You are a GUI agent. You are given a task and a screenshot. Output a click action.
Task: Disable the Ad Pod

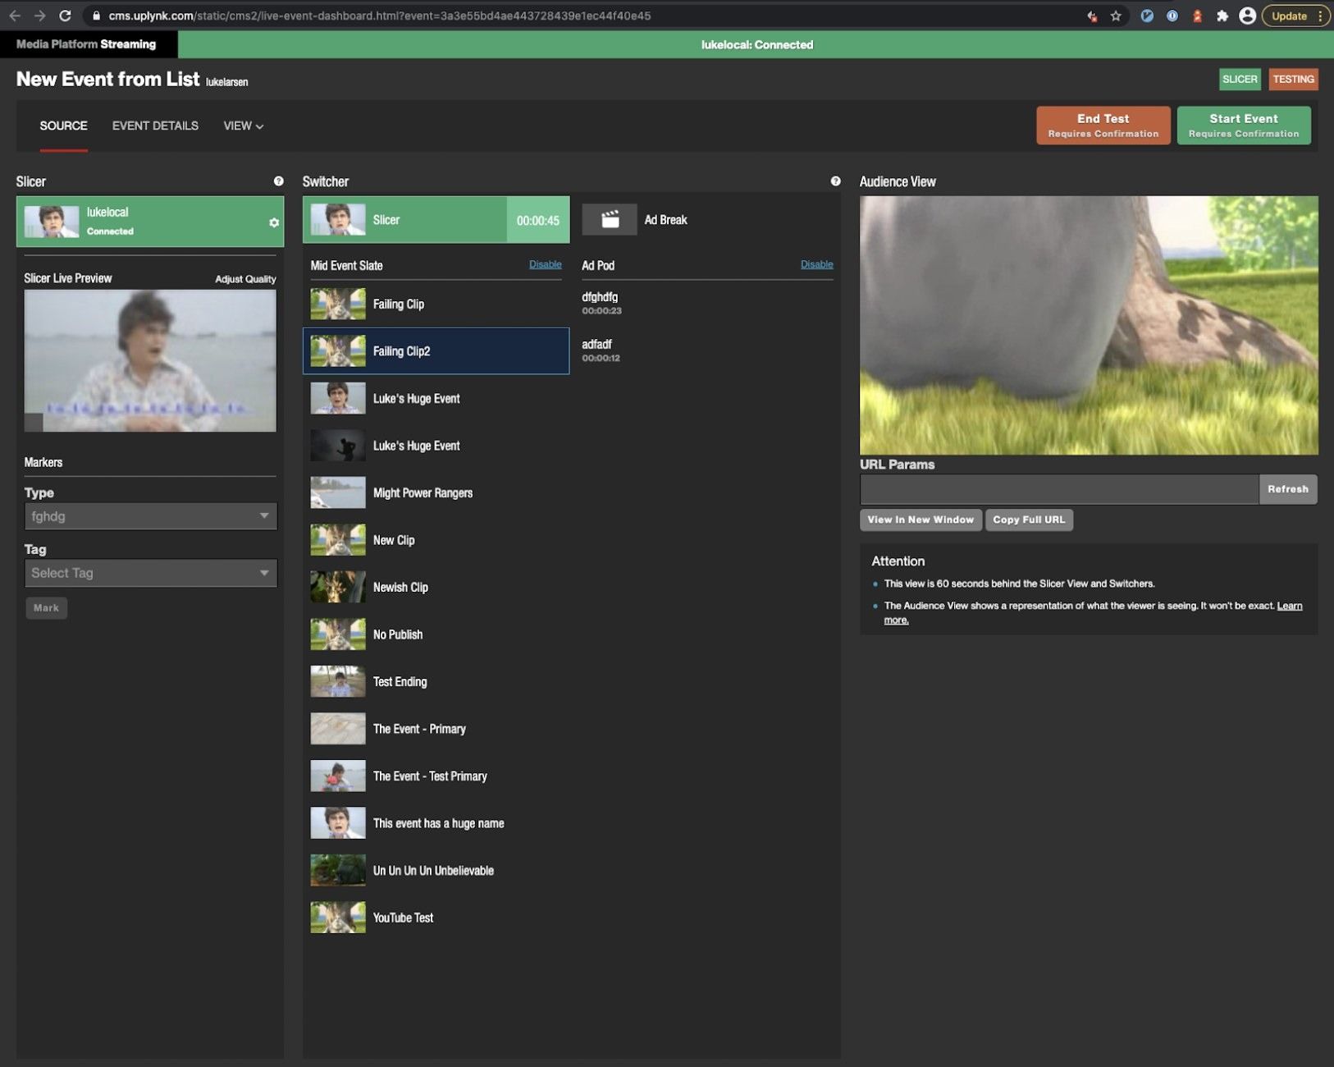point(817,264)
